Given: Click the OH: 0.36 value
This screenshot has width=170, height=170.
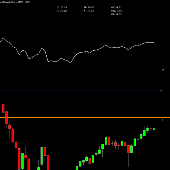Looking at the screenshot, I should coord(116,11).
